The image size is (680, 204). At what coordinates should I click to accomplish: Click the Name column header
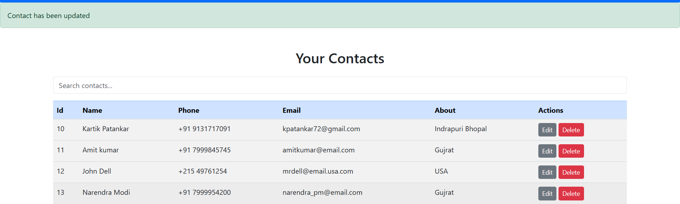tap(92, 110)
